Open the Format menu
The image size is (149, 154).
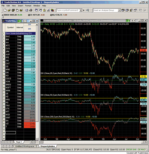click(28, 6)
